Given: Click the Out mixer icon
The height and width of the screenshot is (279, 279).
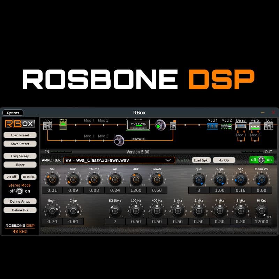Looking at the screenshot, I should tap(269, 126).
